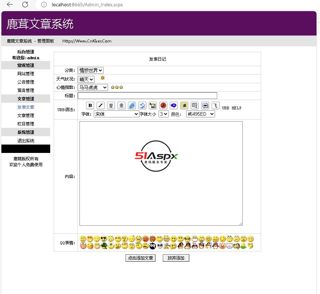Insert flying text with the 飞 icon
The height and width of the screenshot is (294, 320).
(215, 106)
